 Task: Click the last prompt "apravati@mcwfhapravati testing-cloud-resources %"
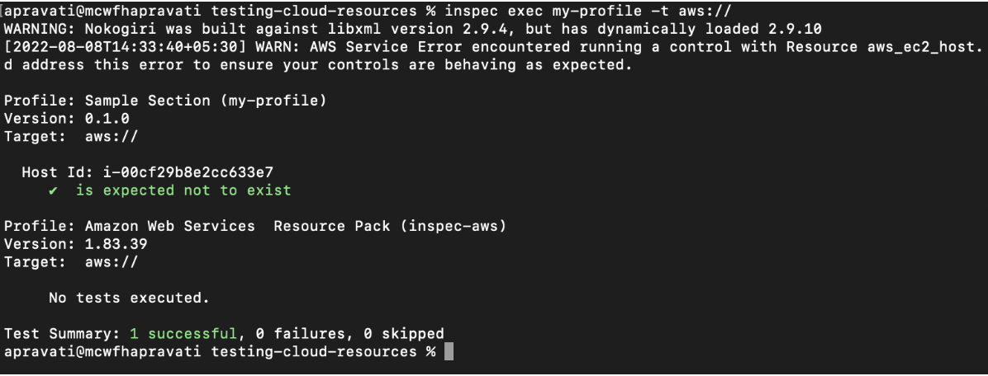[x=219, y=352]
